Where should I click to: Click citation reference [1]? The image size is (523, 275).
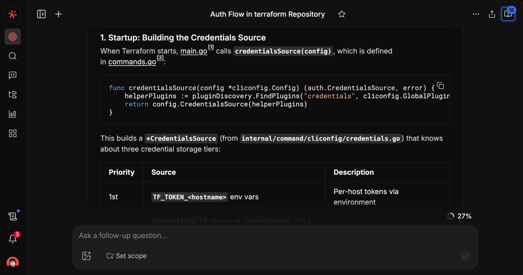[211, 47]
